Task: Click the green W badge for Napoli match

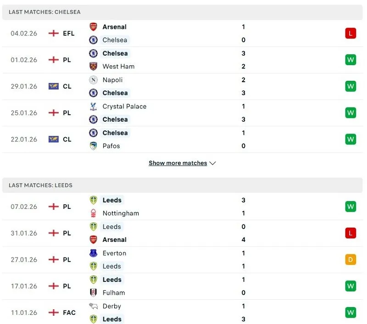Action: [x=350, y=86]
